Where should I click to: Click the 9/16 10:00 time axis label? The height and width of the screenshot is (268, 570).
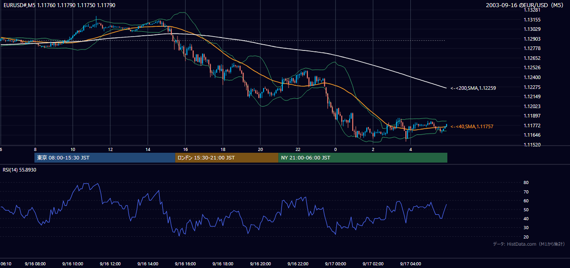tap(73, 264)
